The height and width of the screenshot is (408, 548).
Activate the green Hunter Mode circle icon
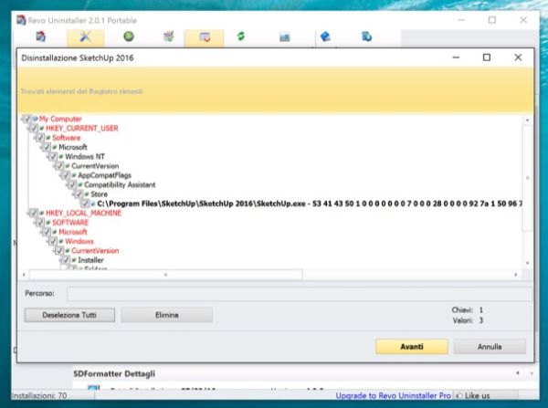click(x=129, y=37)
